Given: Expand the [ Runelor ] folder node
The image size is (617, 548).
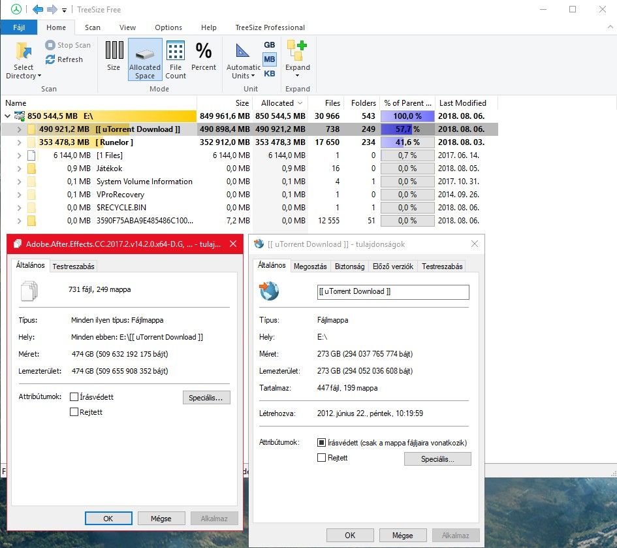Looking at the screenshot, I should [x=19, y=142].
